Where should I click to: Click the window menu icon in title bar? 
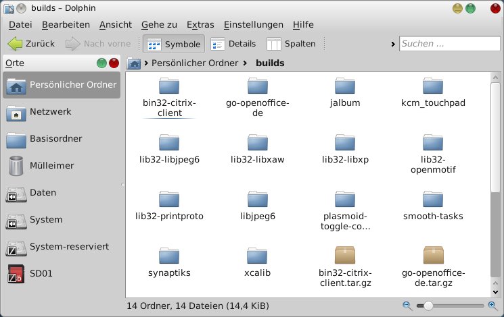coord(9,8)
